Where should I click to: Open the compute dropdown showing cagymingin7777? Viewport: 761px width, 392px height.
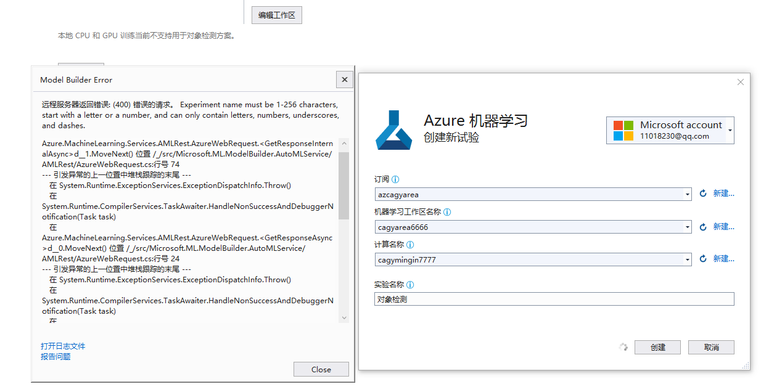click(x=688, y=259)
